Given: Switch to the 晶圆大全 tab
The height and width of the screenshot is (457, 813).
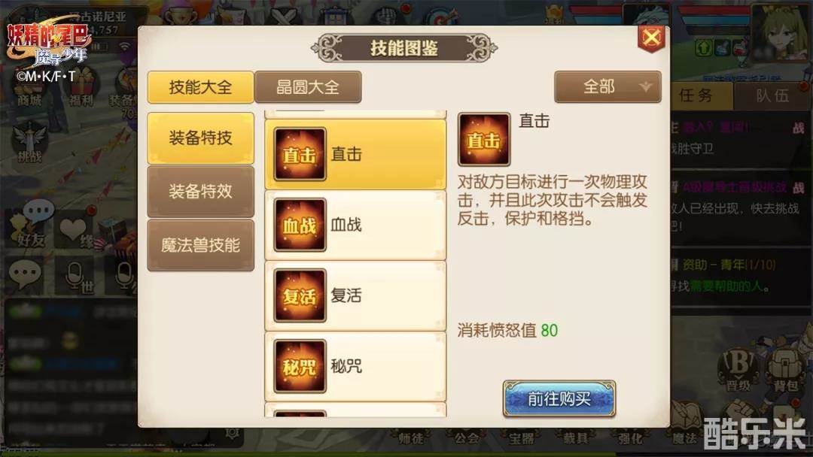Looking at the screenshot, I should (x=308, y=87).
